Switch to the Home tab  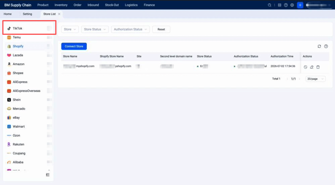point(8,14)
